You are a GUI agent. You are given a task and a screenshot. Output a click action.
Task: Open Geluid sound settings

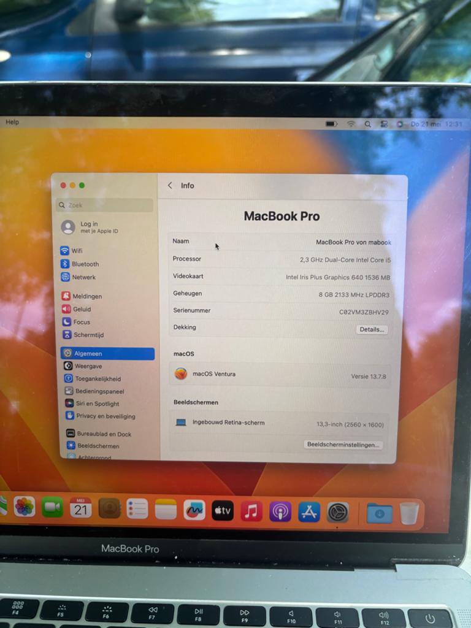[77, 309]
